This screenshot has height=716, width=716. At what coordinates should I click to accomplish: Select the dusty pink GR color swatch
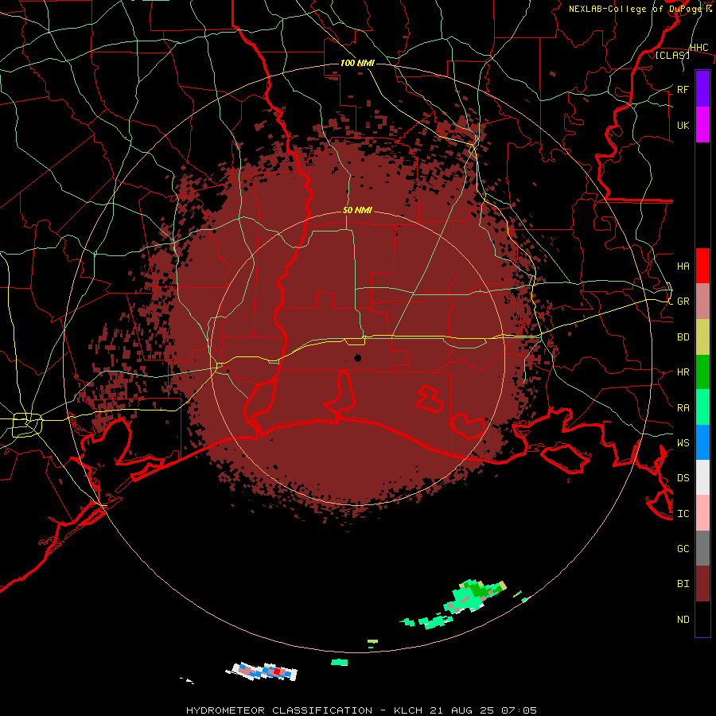(702, 302)
